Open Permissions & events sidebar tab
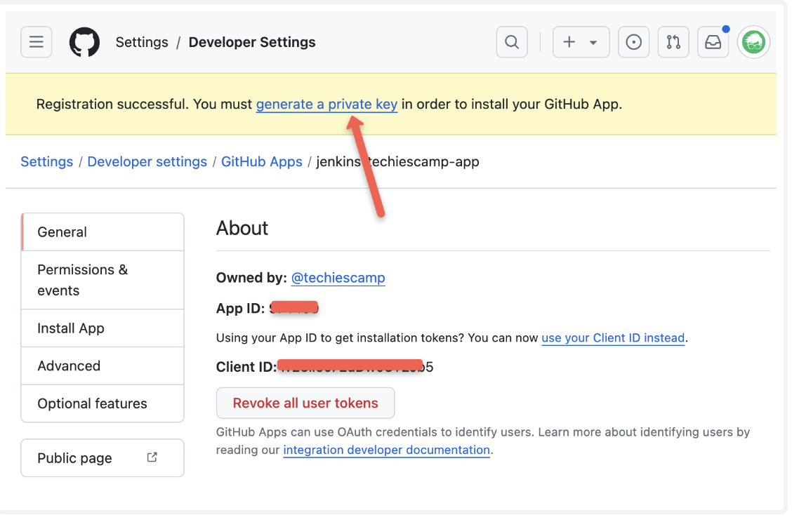This screenshot has height=522, width=792. coord(103,280)
